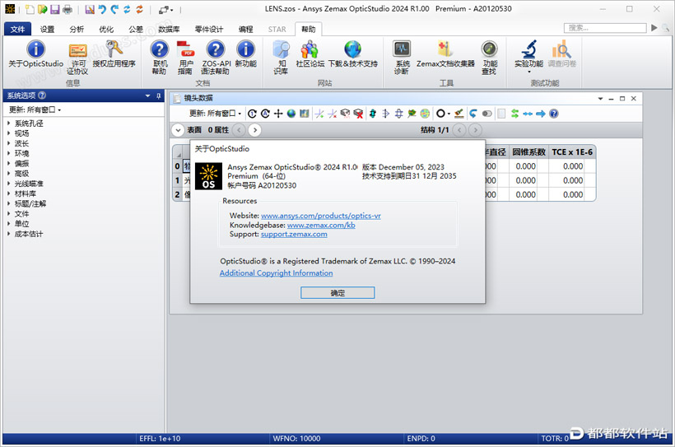This screenshot has height=447, width=675.
Task: Click the new file icon in quick access bar
Action: click(30, 9)
